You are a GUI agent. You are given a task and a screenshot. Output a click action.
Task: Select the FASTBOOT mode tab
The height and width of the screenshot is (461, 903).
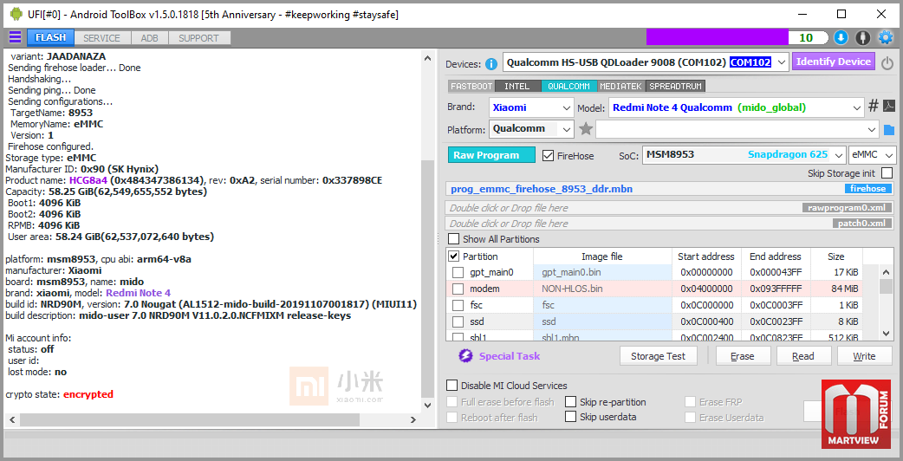(x=471, y=87)
